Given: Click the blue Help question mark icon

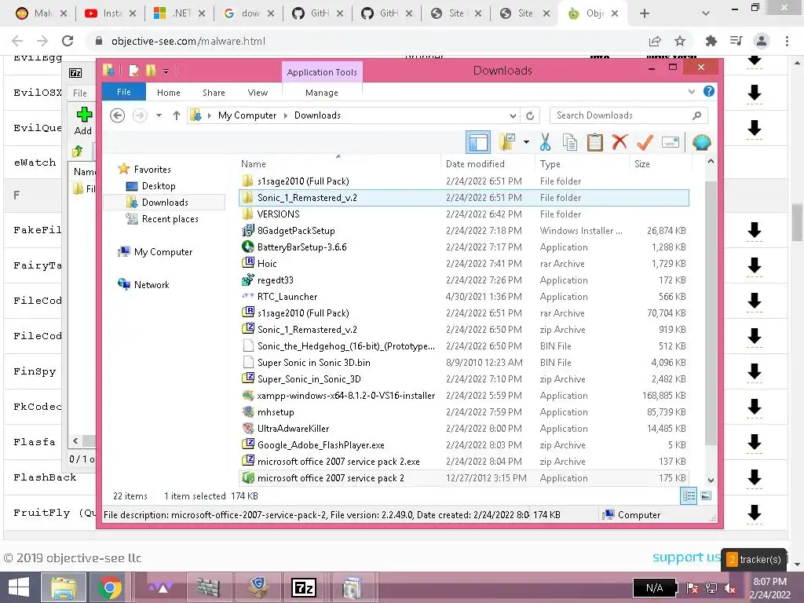Looking at the screenshot, I should [709, 91].
